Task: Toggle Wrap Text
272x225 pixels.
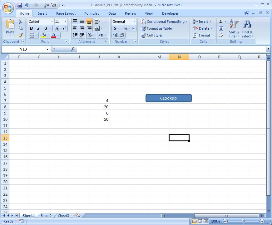Action: coord(97,22)
